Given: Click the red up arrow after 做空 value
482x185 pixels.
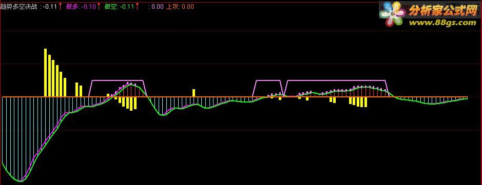Looking at the screenshot, I should [x=137, y=6].
